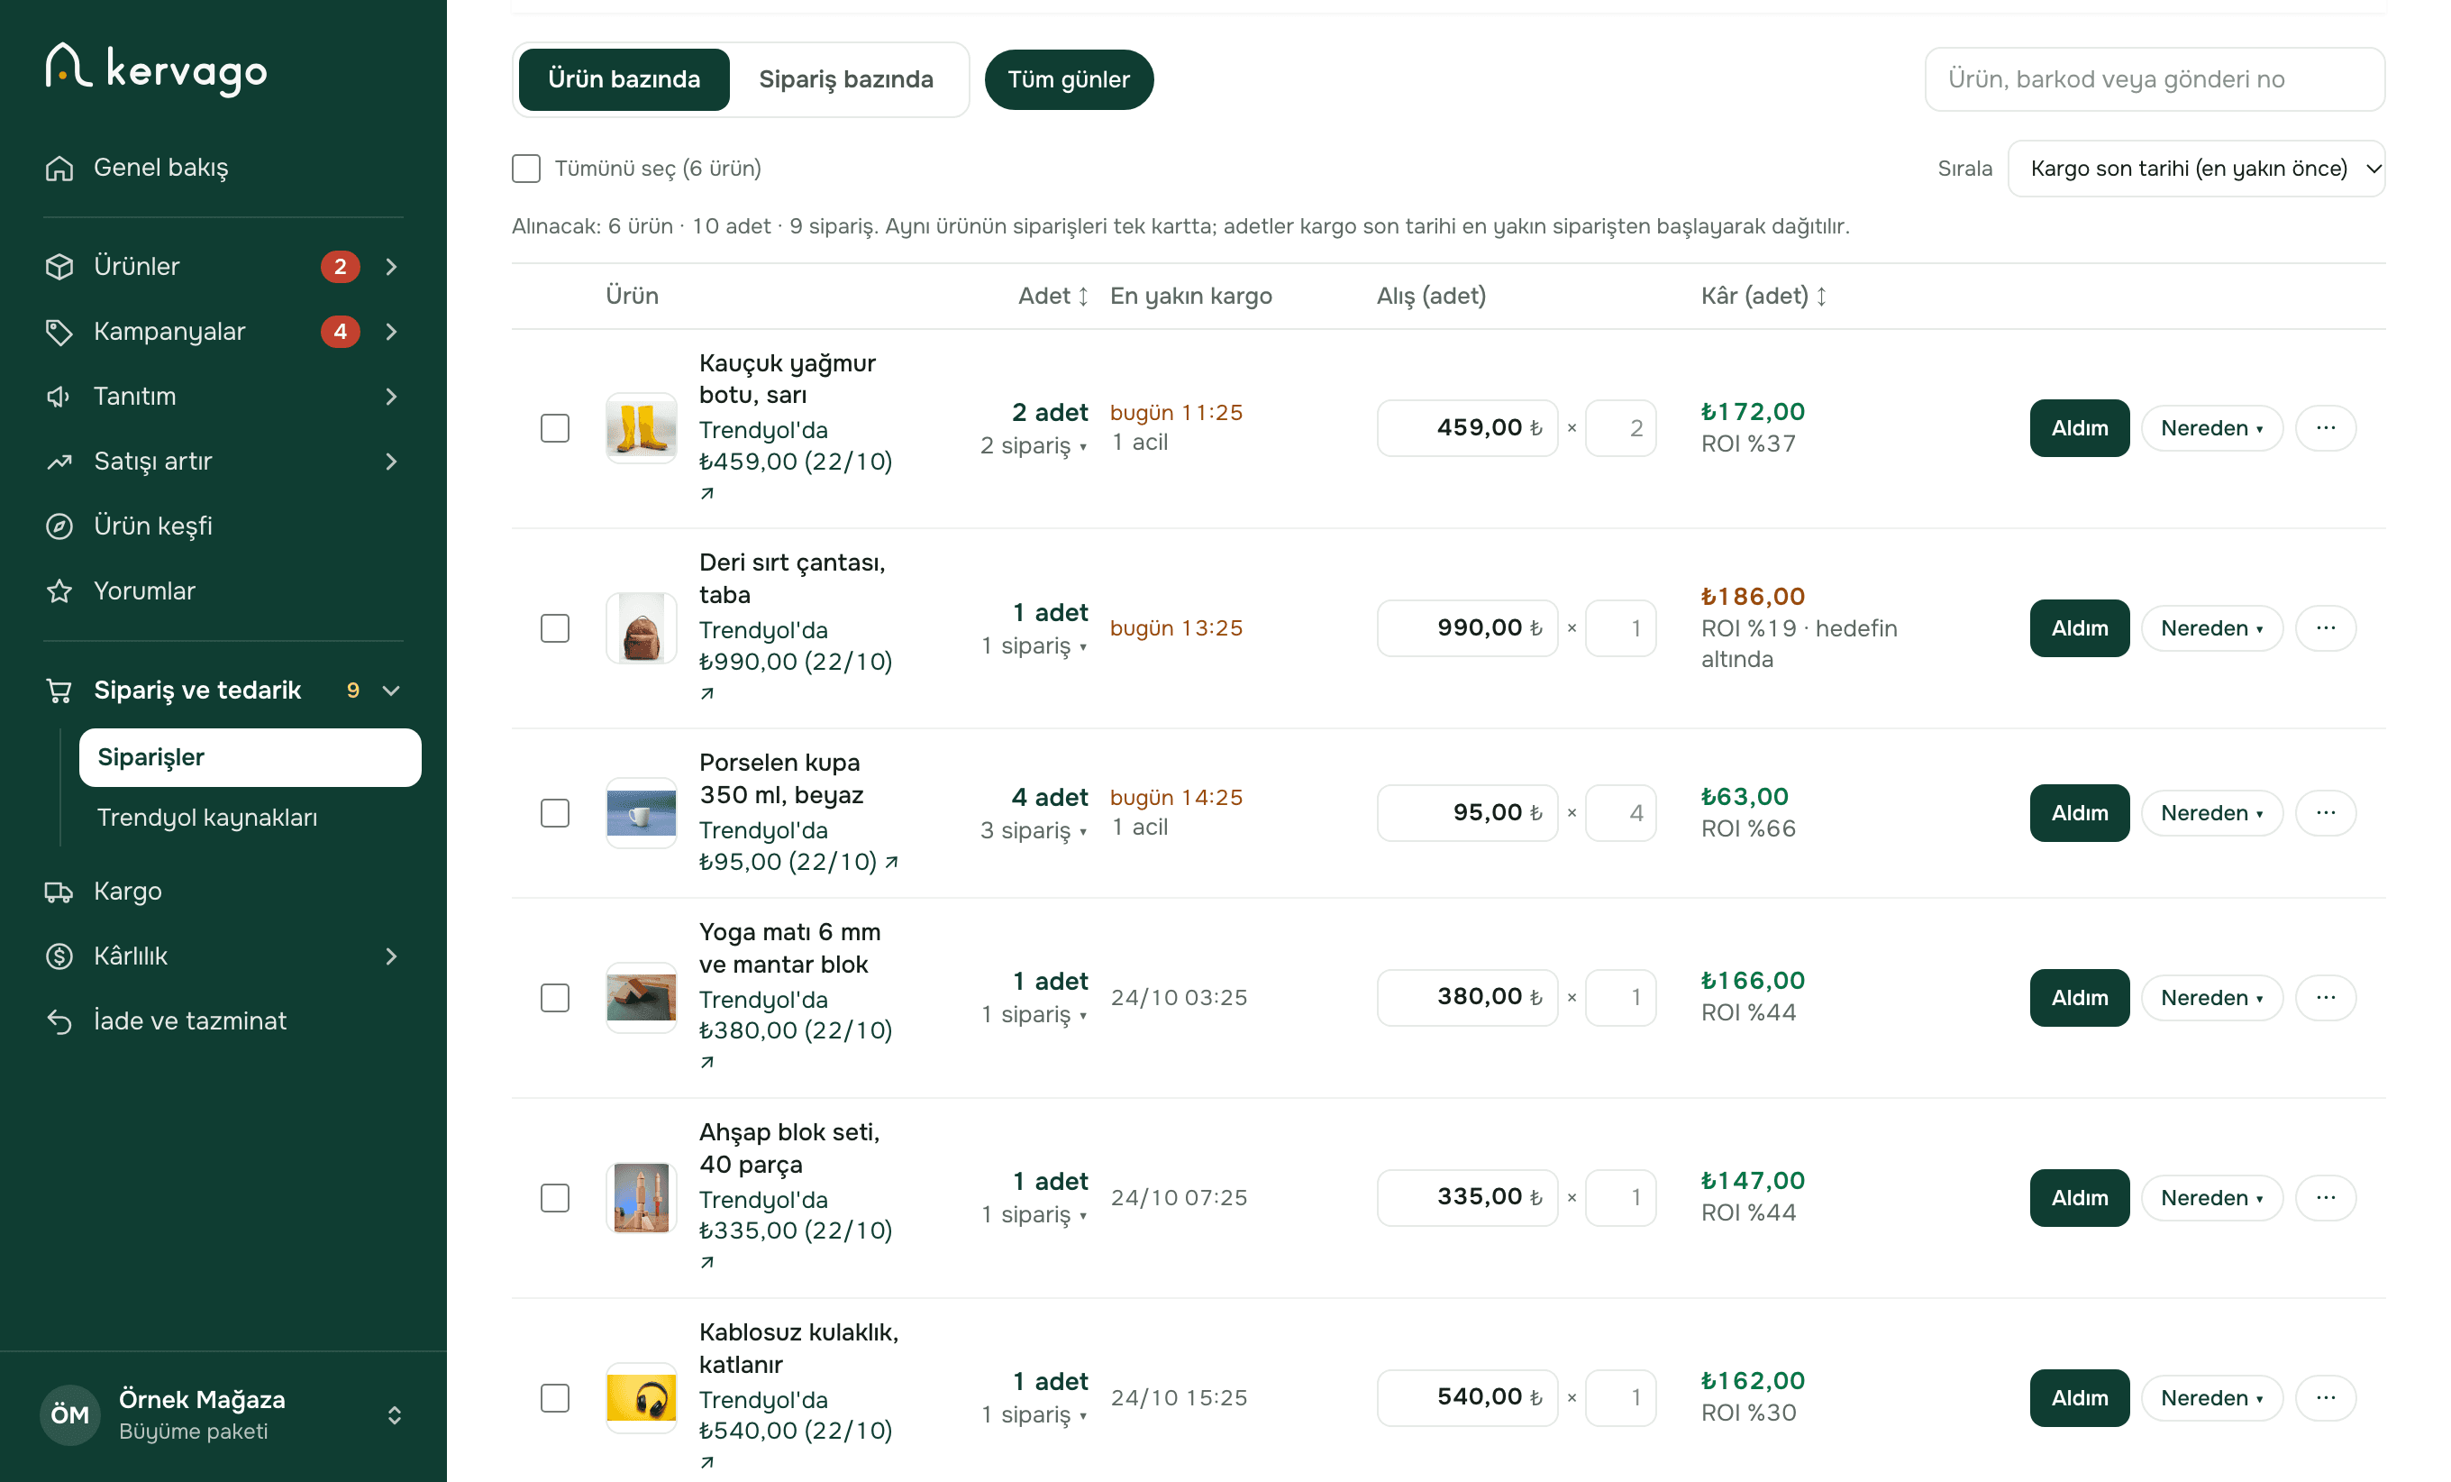Sort by Adet column arrow
This screenshot has height=1482, width=2451.
(x=1083, y=296)
